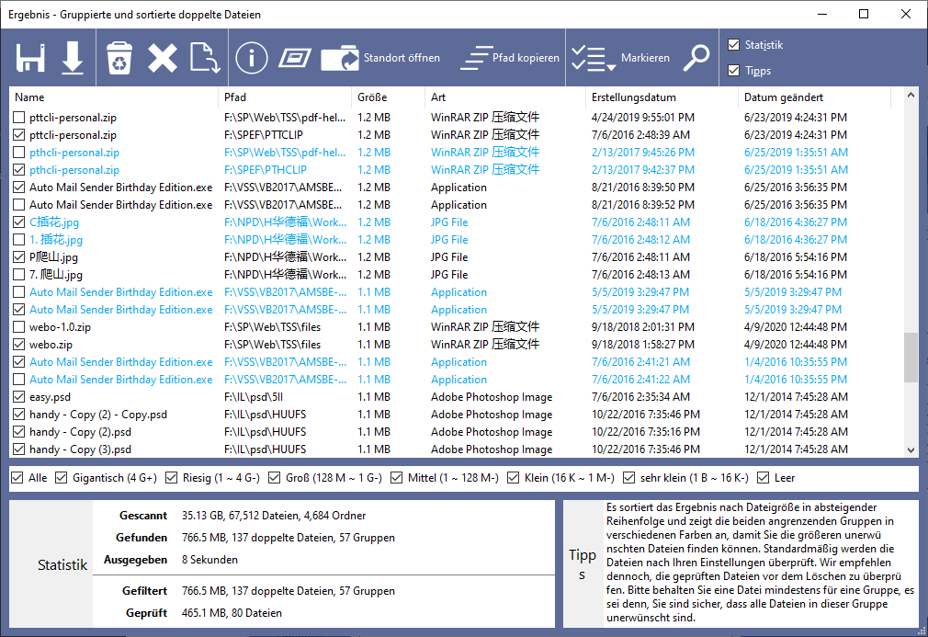The height and width of the screenshot is (637, 928).
Task: Click the creation date 7/6/2016 2:48:12 AM
Action: coord(640,240)
